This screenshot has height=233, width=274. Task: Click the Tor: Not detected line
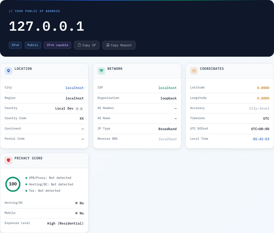[43, 191]
